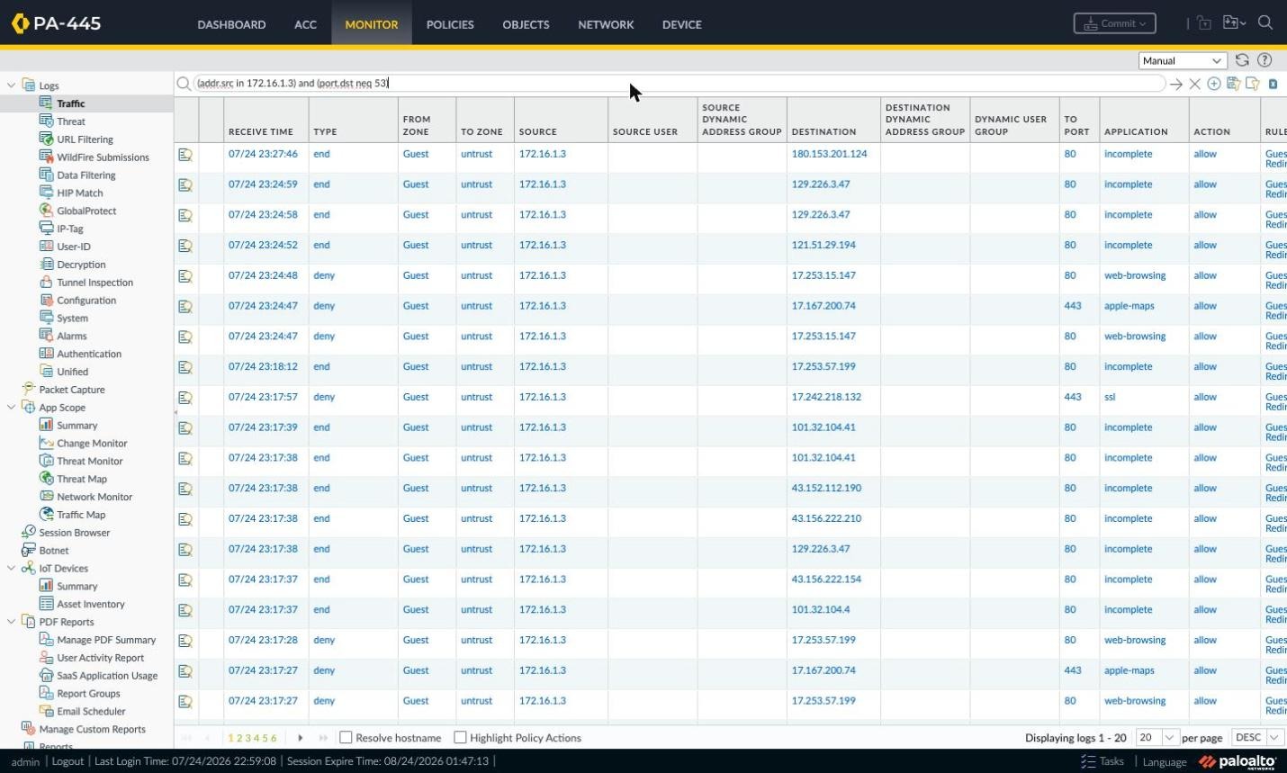Open GlobalProtect logs
This screenshot has width=1287, height=773.
click(x=86, y=211)
